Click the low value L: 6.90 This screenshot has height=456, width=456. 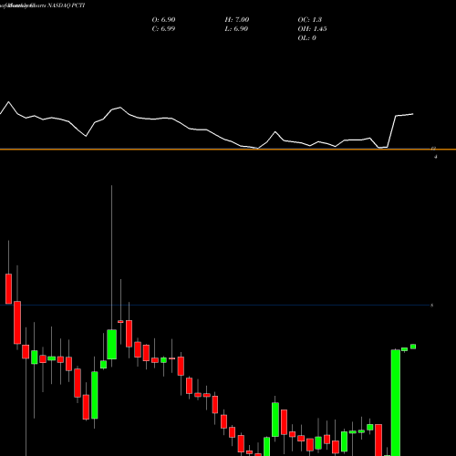(236, 29)
